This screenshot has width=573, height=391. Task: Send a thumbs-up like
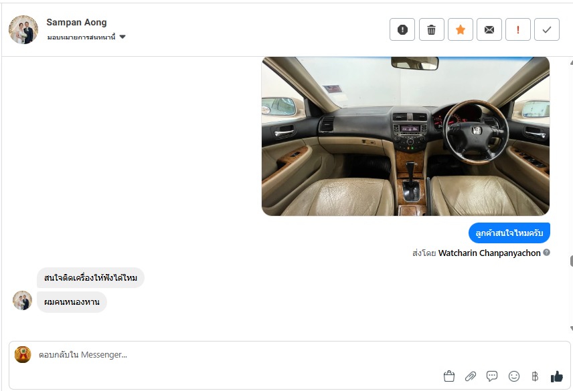click(556, 376)
